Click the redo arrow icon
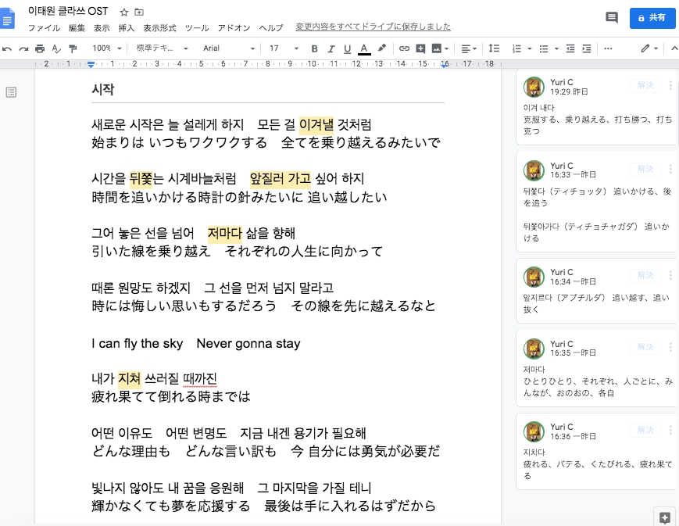The image size is (679, 526). (x=23, y=48)
